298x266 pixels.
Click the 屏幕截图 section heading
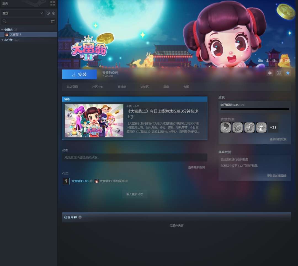(x=225, y=152)
